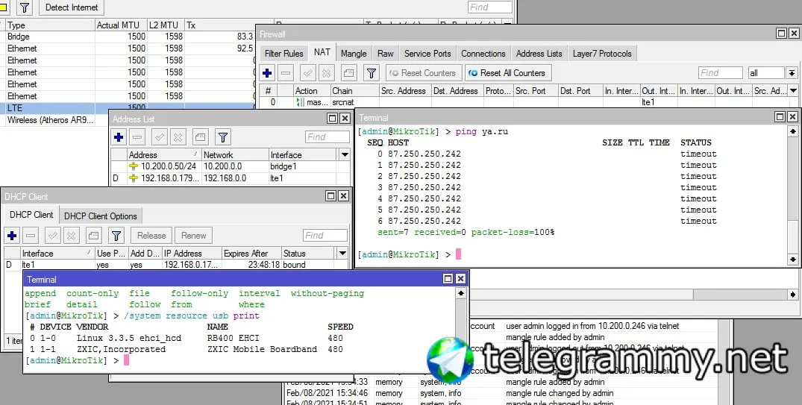
Task: Disable icon in DHCP Client toolbar
Action: pos(71,236)
